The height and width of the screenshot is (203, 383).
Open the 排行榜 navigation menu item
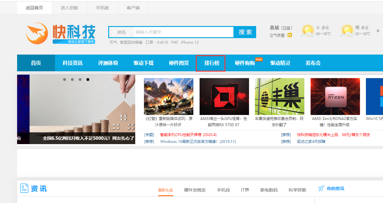[212, 63]
